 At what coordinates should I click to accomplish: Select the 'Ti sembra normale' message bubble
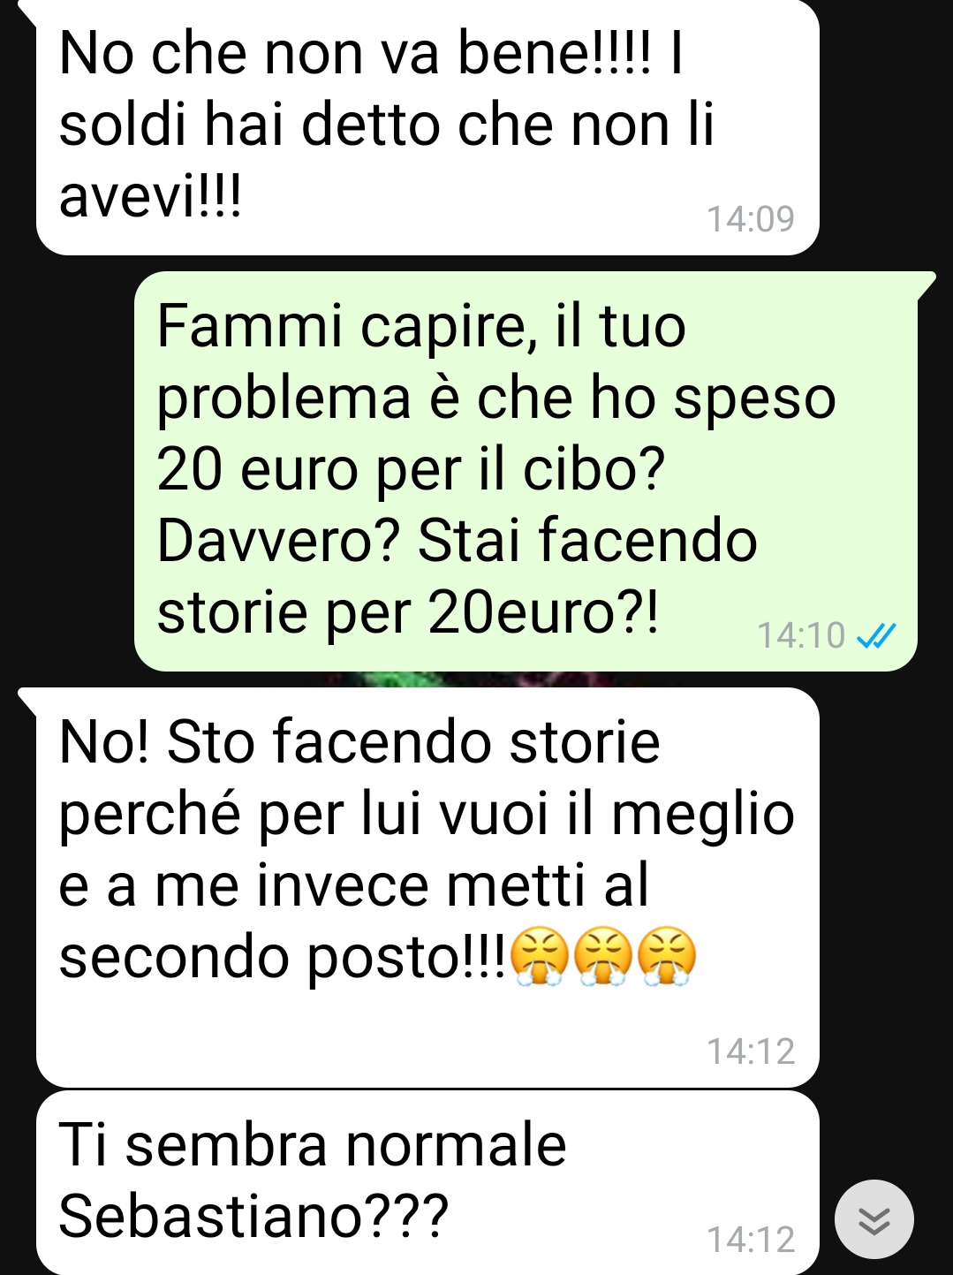point(427,1183)
